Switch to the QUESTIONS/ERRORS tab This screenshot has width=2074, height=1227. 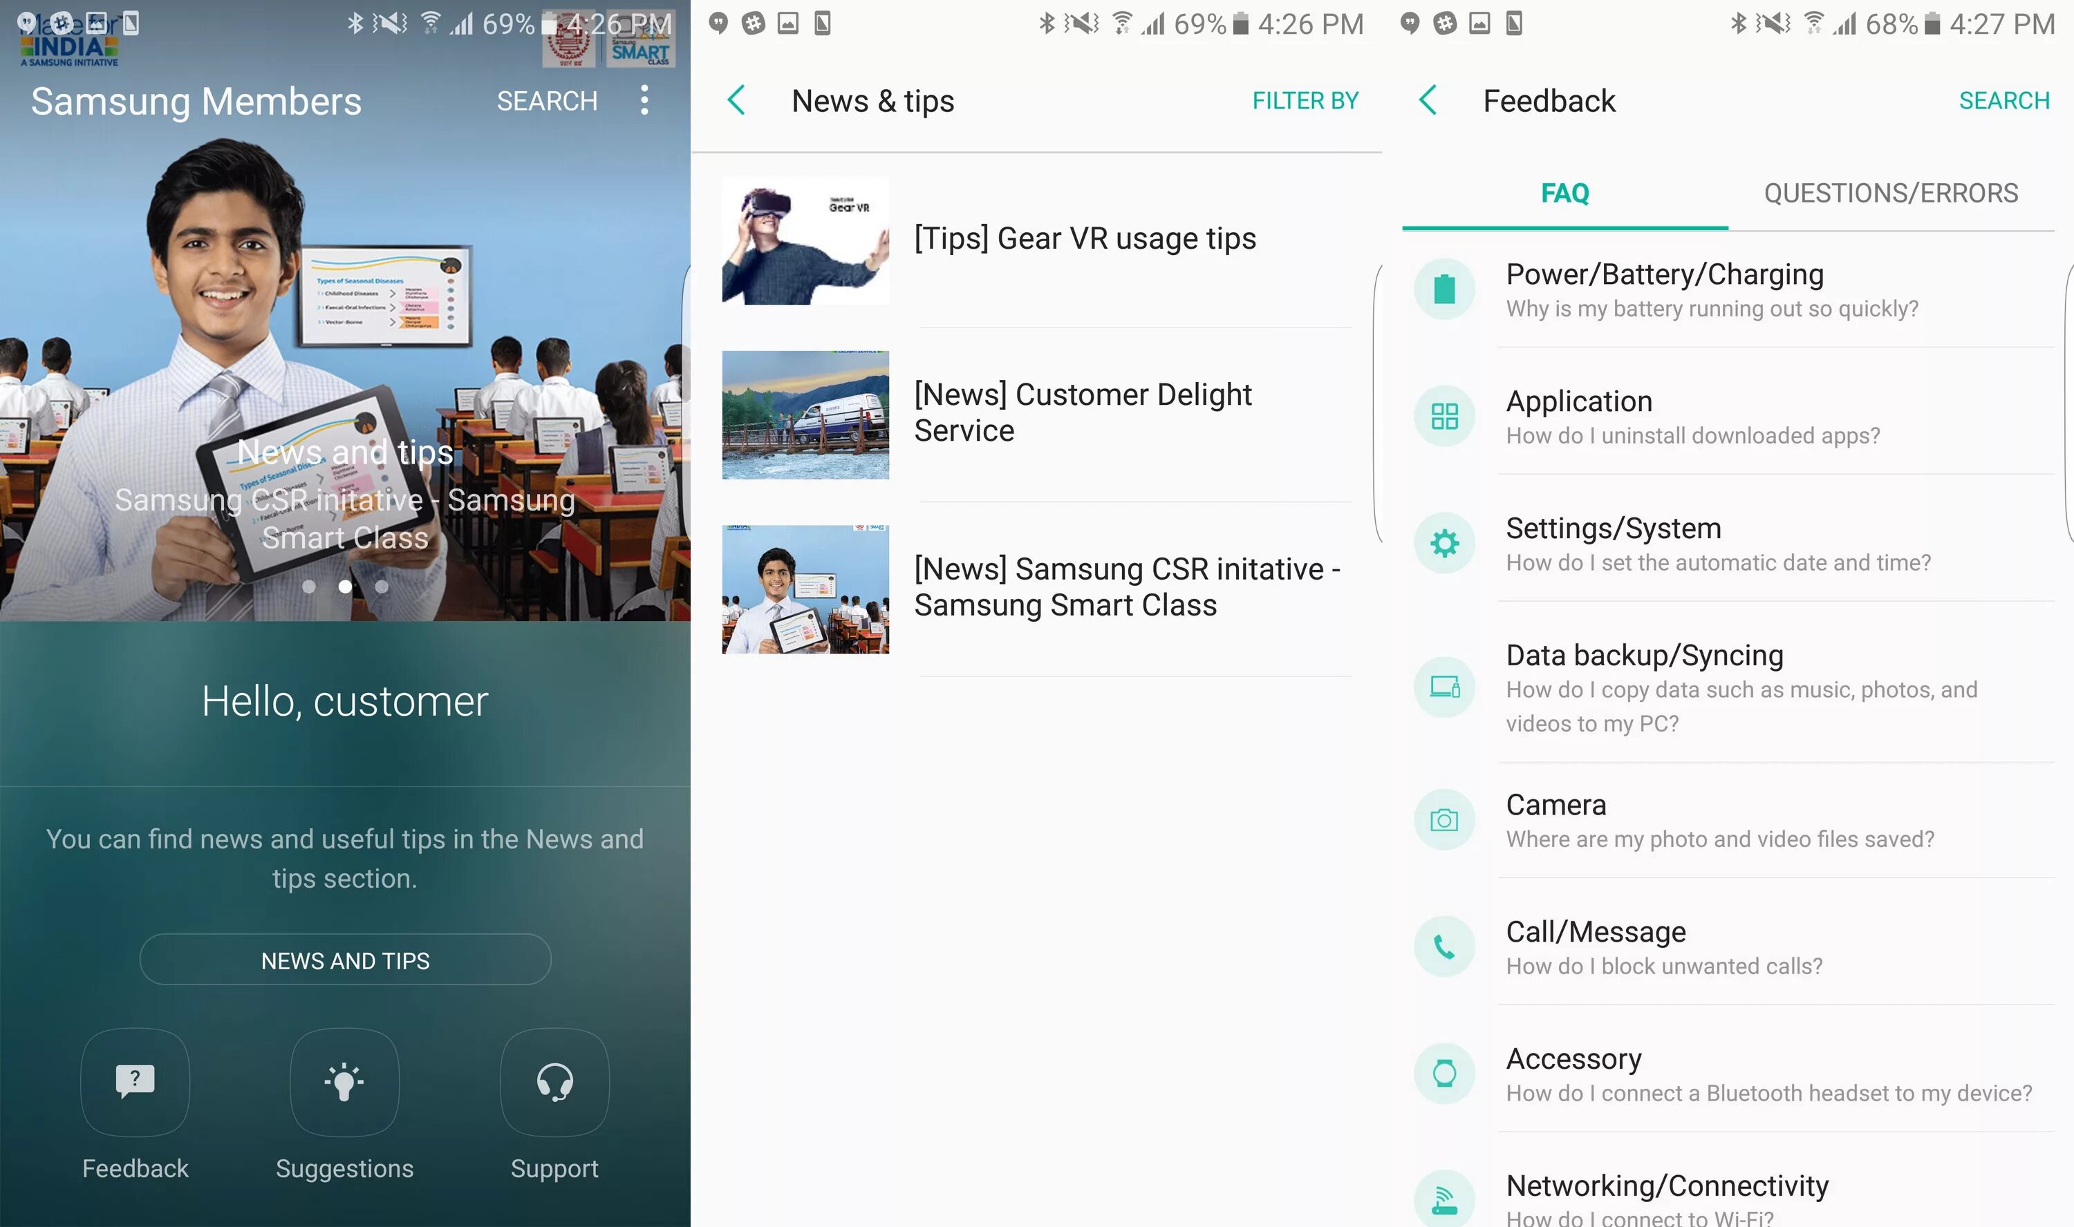pos(1891,193)
